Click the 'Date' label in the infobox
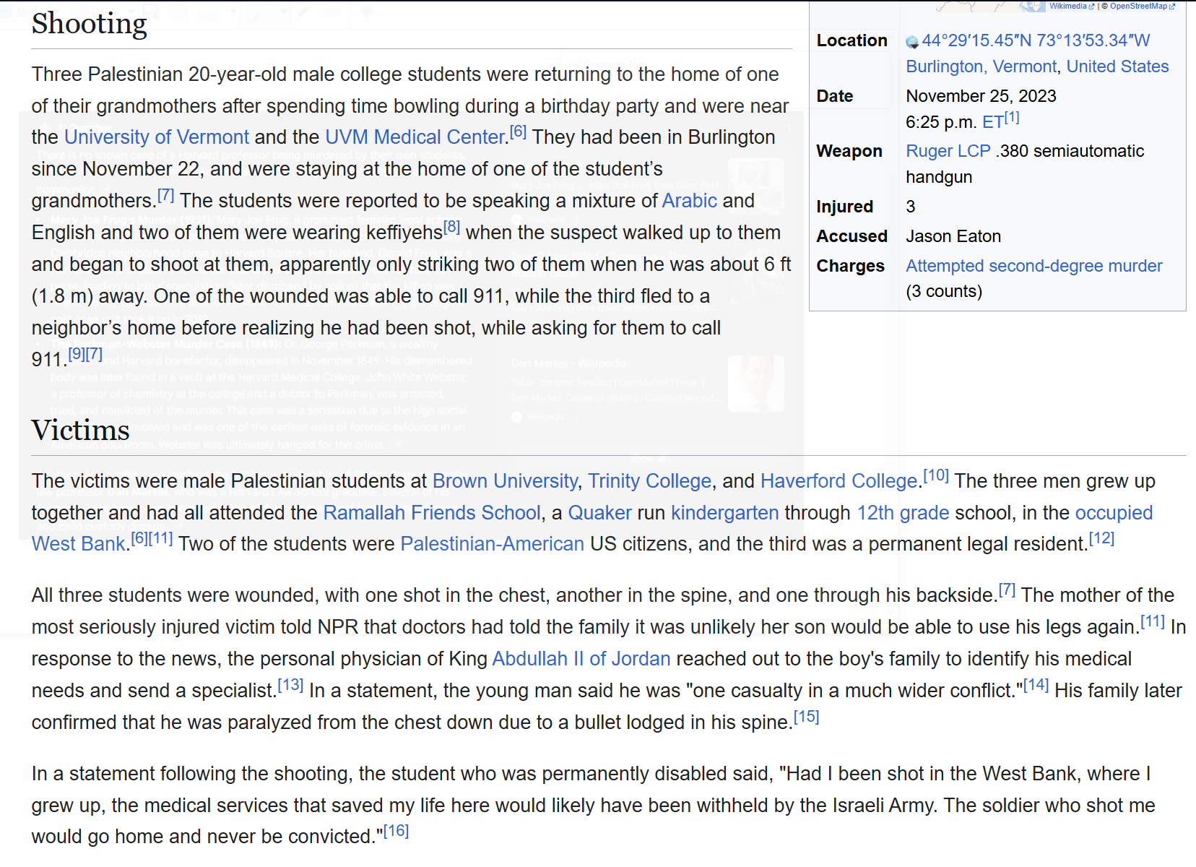Viewport: 1196px width, 867px height. point(835,96)
